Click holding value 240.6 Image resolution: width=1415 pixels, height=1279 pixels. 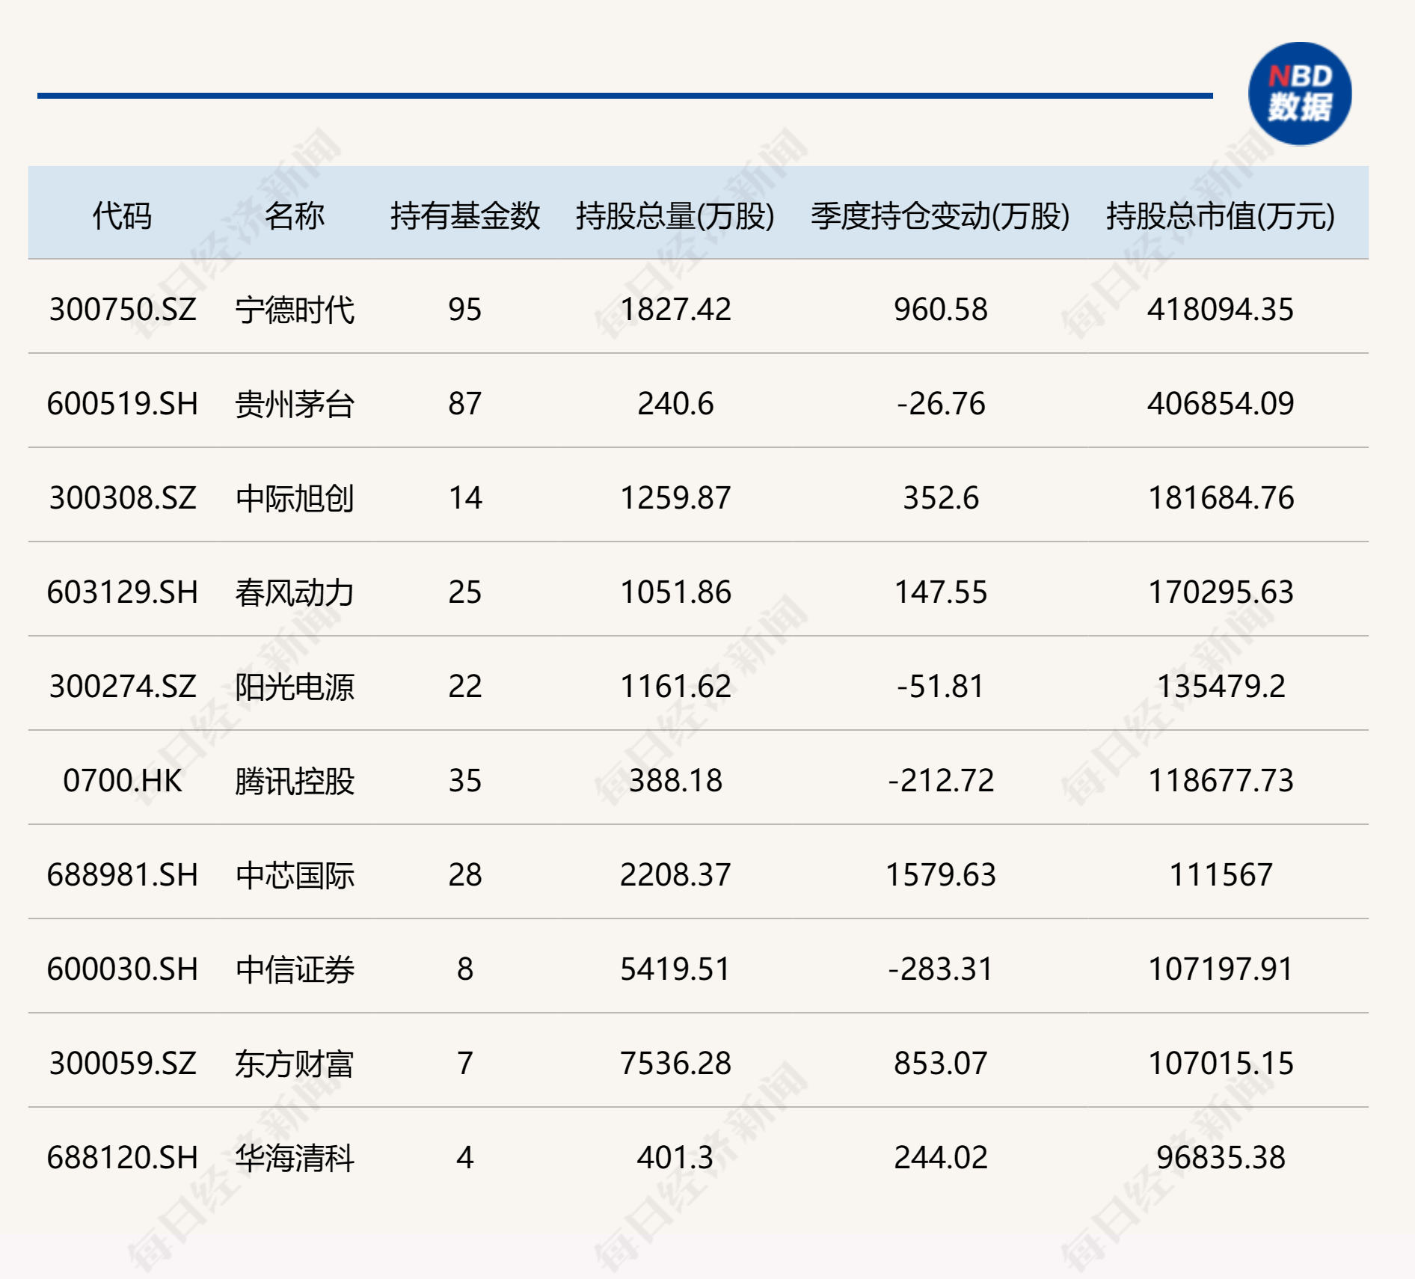tap(675, 404)
